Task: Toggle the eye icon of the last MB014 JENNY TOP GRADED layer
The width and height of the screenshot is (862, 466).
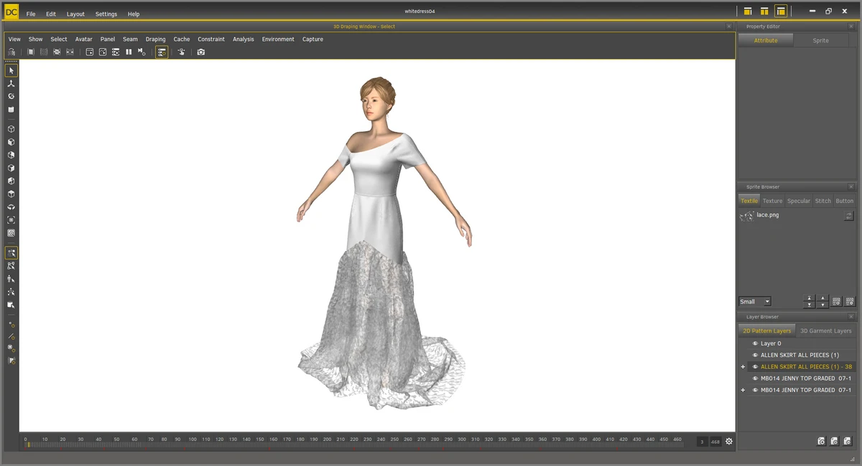Action: tap(755, 390)
